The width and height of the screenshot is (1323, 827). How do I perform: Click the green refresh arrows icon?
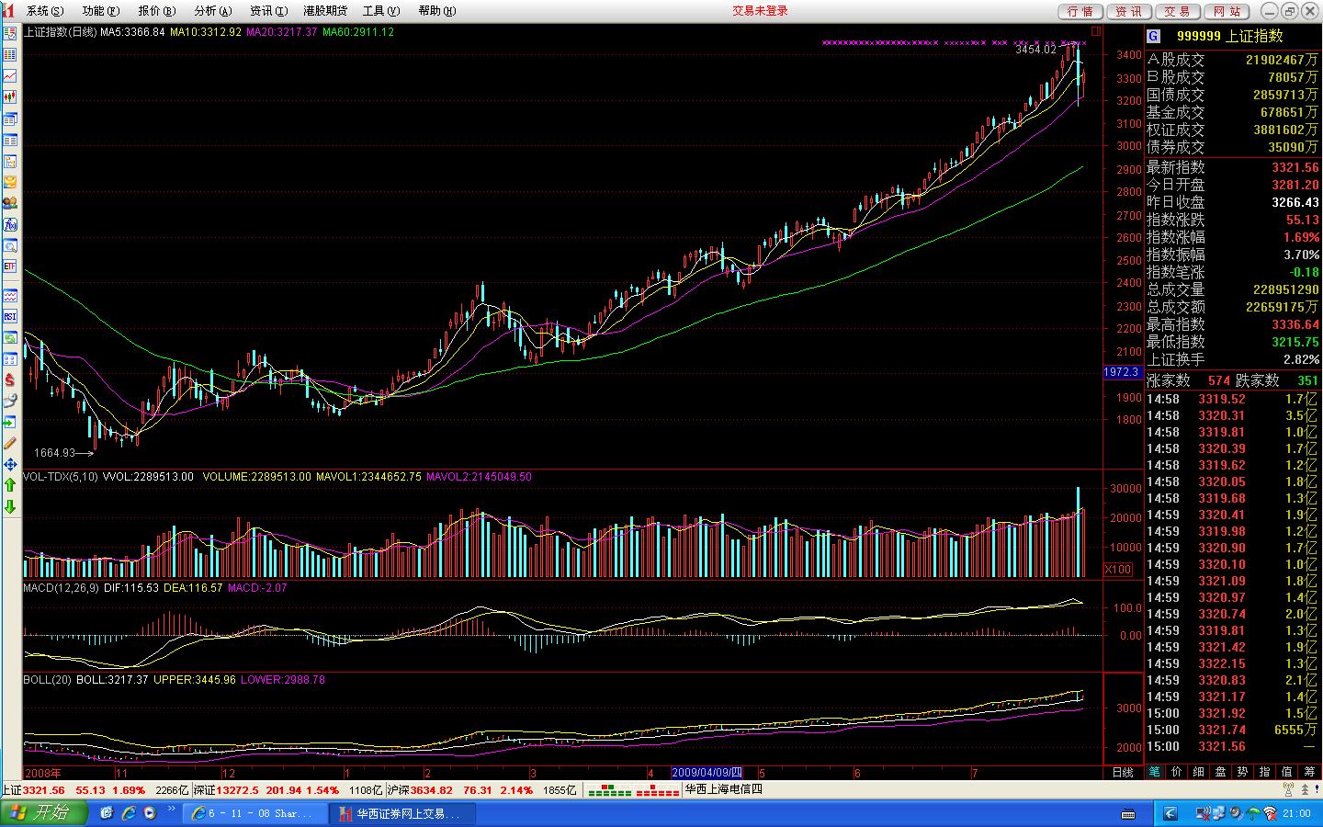10,338
